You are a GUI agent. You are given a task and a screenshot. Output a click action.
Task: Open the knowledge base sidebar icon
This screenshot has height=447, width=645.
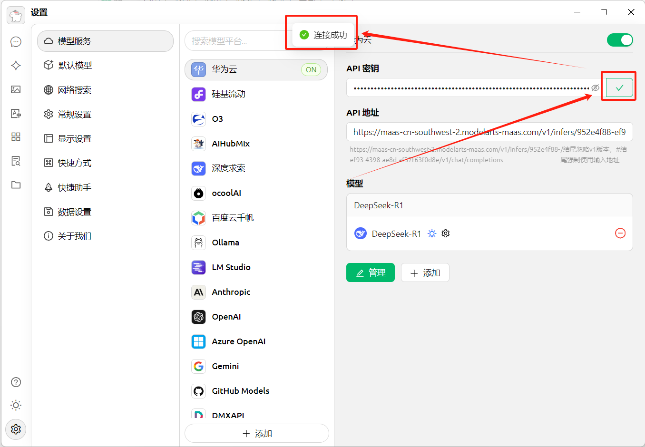(16, 161)
